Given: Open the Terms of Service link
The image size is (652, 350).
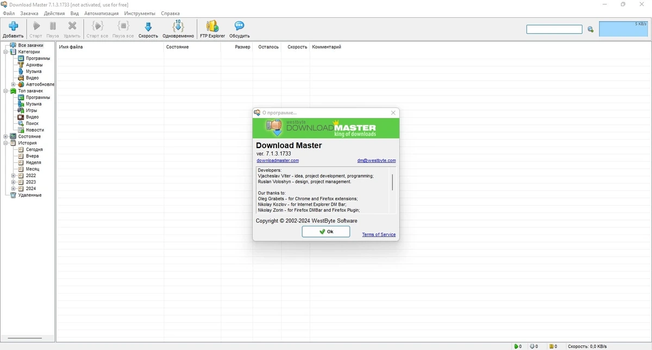Looking at the screenshot, I should pos(379,234).
